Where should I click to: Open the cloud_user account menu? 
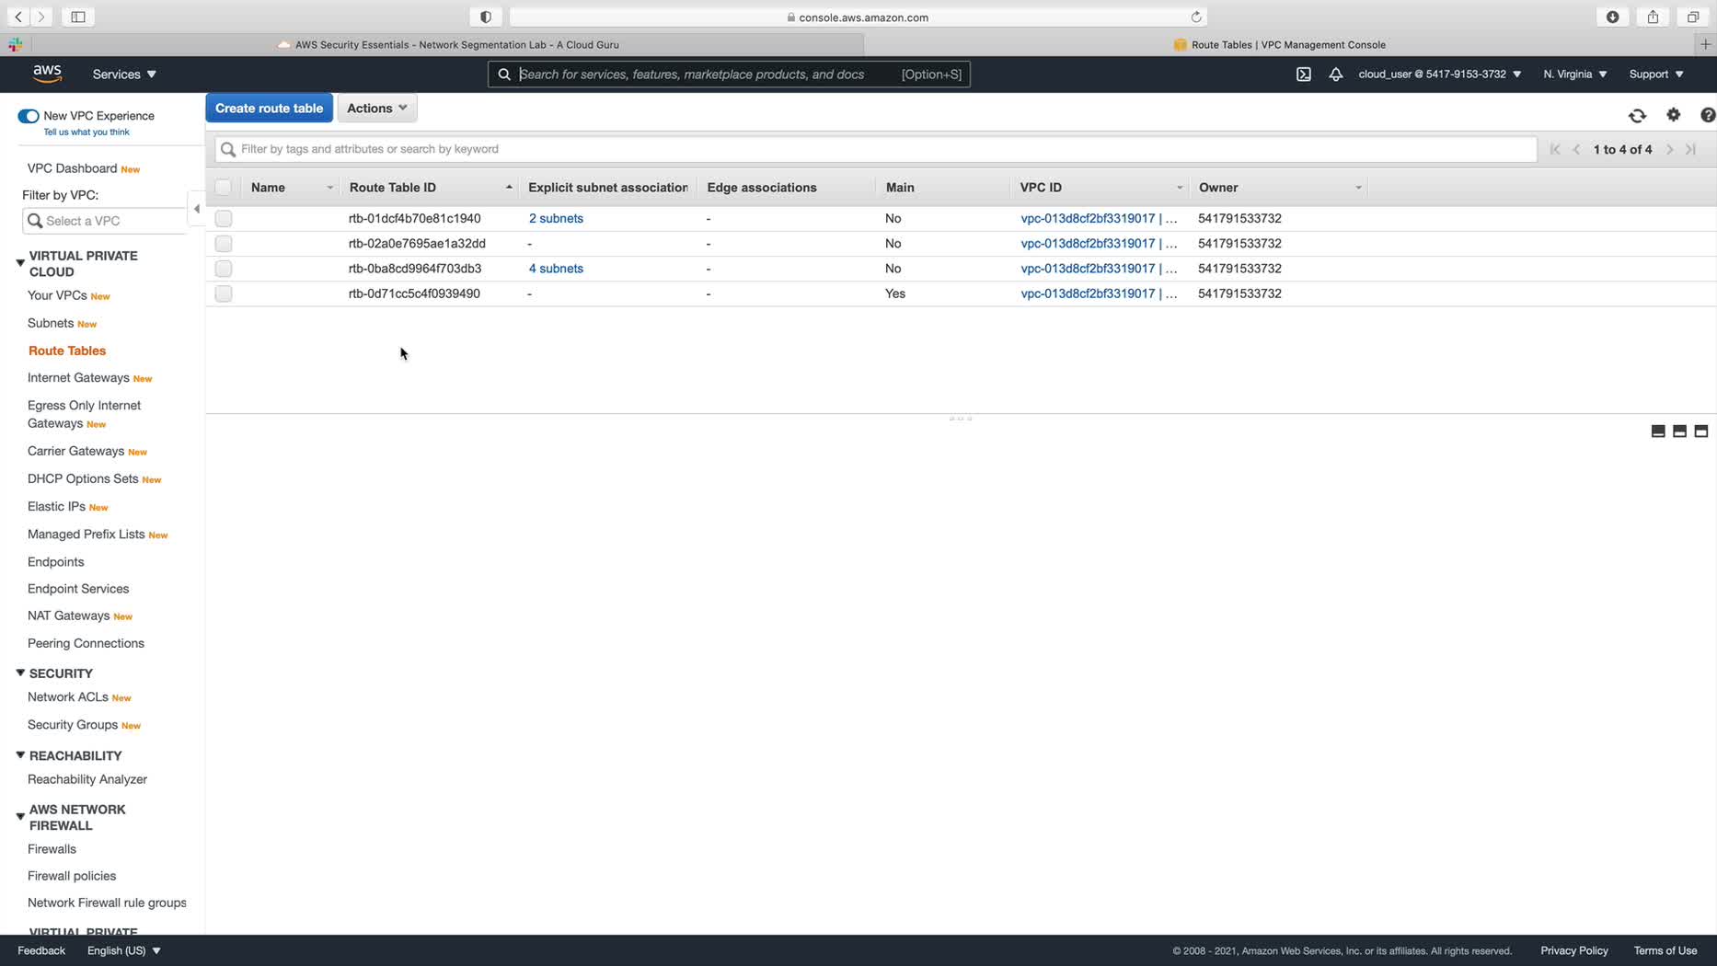(x=1439, y=75)
